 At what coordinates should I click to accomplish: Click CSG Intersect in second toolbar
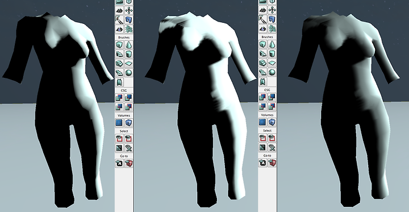click(262, 106)
